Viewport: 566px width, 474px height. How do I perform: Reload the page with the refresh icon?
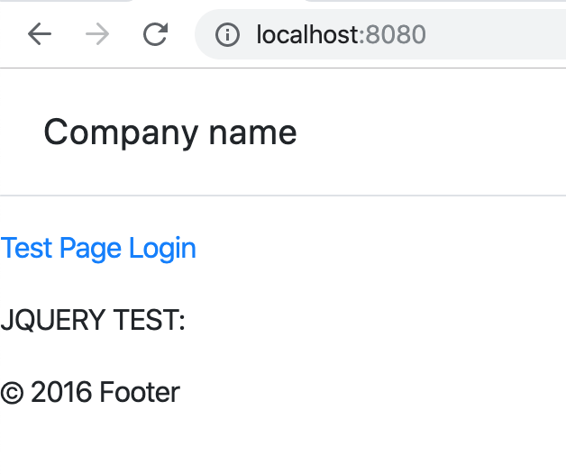click(156, 34)
